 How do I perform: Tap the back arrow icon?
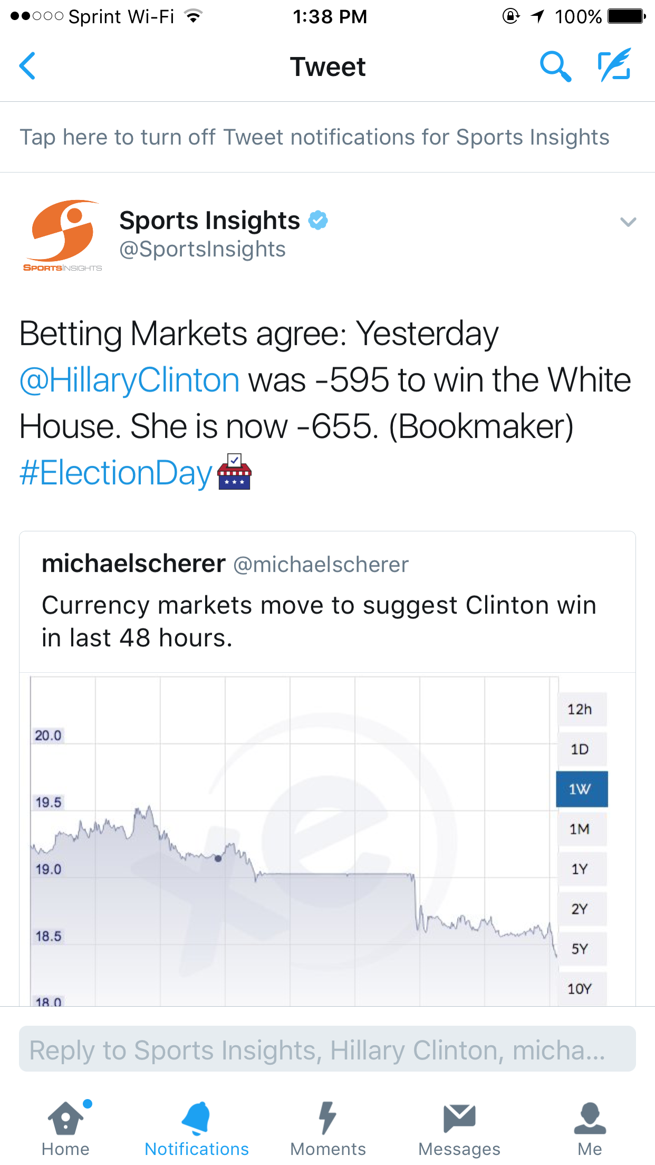[x=27, y=66]
